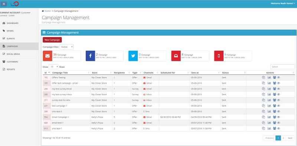This screenshot has height=146, width=297.
Task: Focus the table Search field
Action: tap(283, 67)
